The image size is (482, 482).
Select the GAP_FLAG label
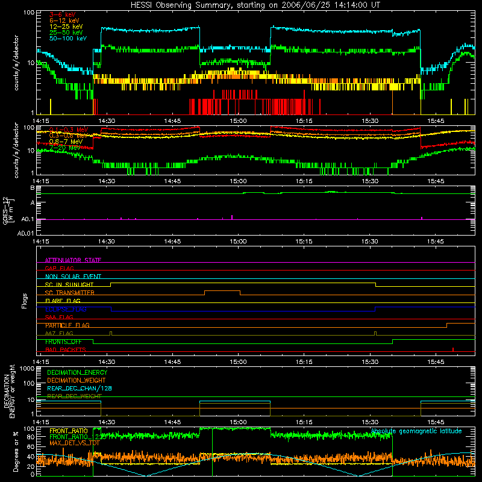pos(59,268)
